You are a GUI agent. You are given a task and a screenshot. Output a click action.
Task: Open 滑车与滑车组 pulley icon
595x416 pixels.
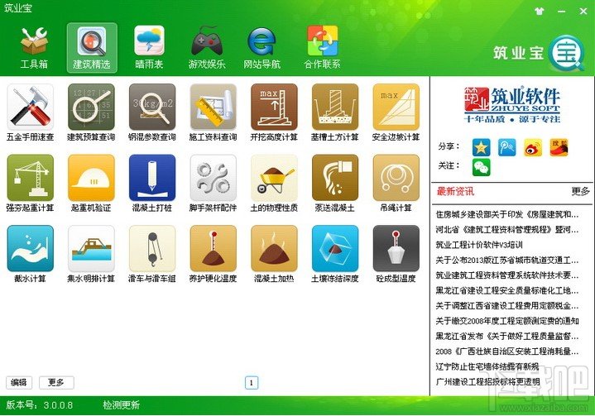[152, 254]
